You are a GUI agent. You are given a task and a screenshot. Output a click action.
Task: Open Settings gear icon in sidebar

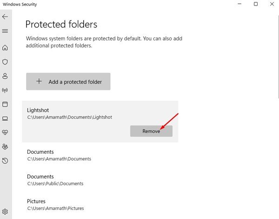tap(5, 212)
